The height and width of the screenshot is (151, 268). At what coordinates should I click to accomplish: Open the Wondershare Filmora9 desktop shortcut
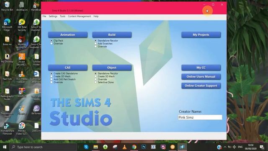(7, 129)
